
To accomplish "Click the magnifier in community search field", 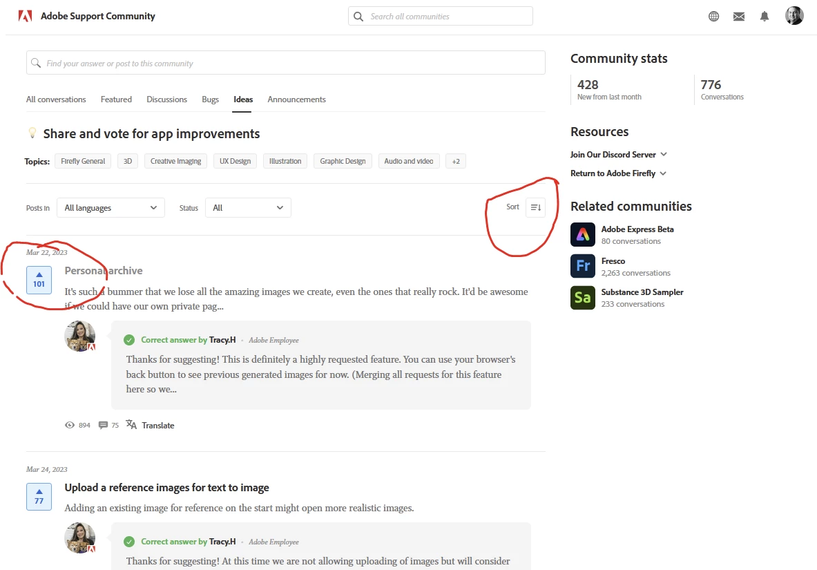I will click(x=35, y=63).
